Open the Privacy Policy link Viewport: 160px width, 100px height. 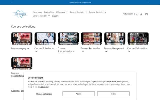pos(43,87)
